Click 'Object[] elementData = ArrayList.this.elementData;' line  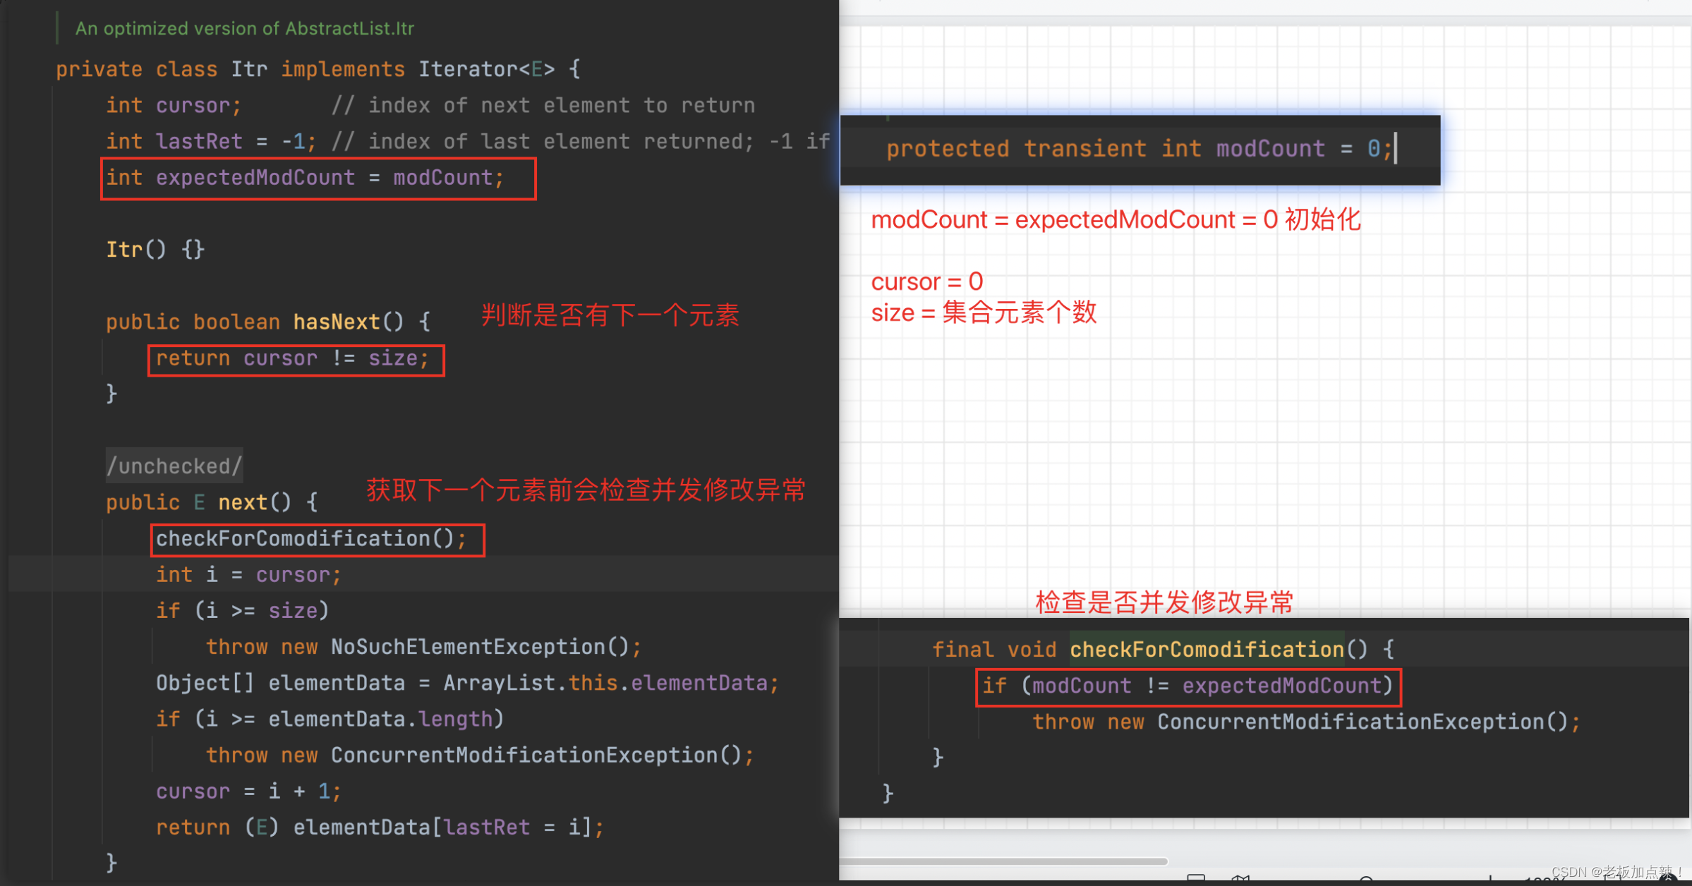click(x=468, y=683)
